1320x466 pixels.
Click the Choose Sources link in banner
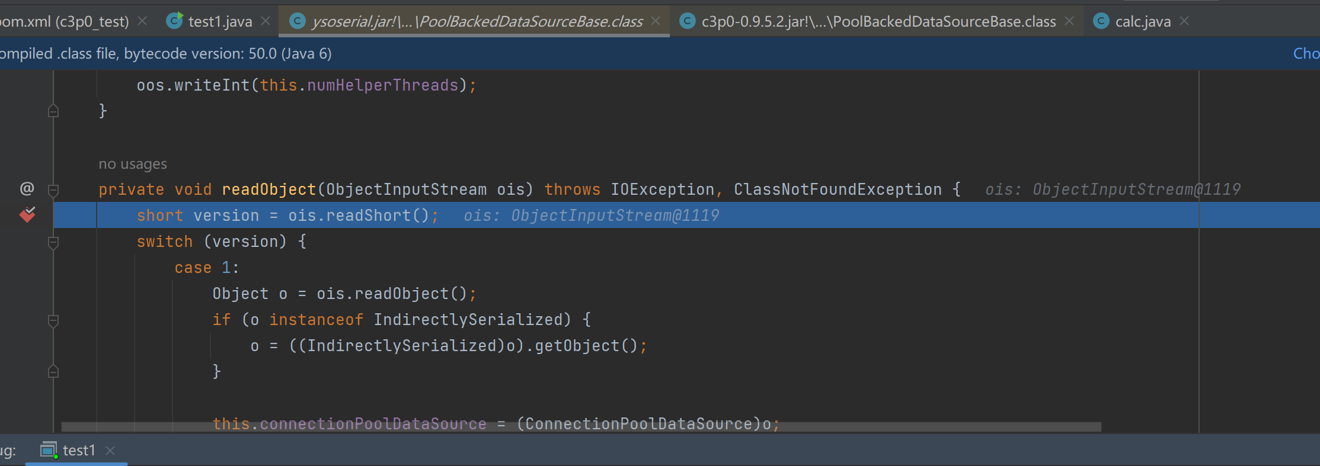click(1306, 54)
